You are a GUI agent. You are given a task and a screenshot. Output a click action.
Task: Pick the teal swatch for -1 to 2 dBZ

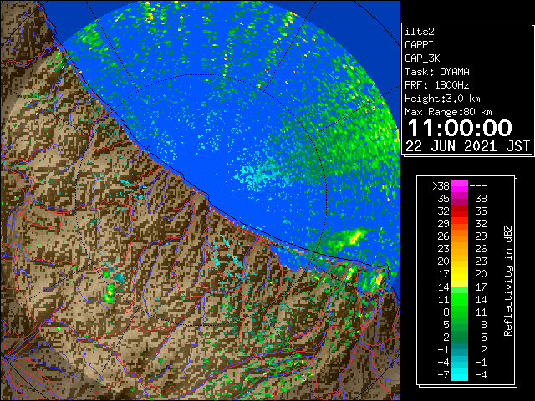[x=460, y=350]
